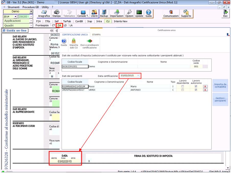Viewport: 231px width, 173px height.
Task: Open the ContBil application tab
Action: pyautogui.click(x=79, y=21)
